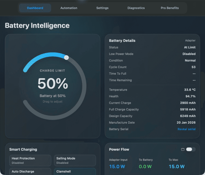Viewport: 205px width, 175px height.
Task: Click the window icon beside Power Flow toggle
Action: 183,149
